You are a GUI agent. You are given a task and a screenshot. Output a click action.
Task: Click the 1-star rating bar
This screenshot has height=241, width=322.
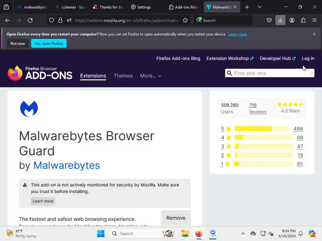264,164
